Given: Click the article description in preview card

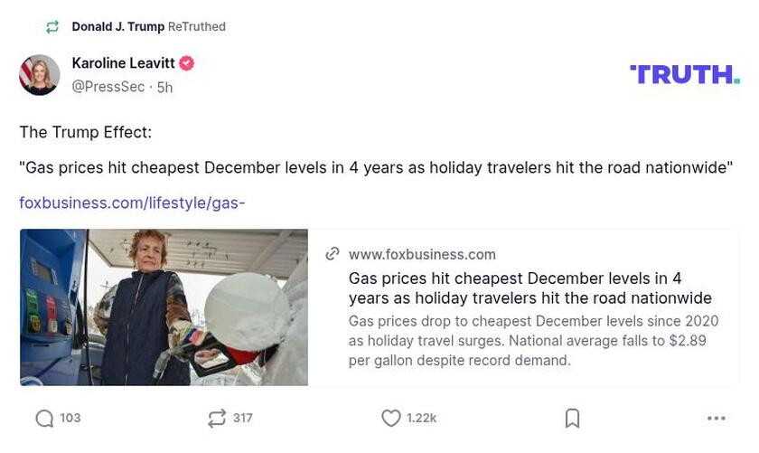Looking at the screenshot, I should tap(533, 340).
